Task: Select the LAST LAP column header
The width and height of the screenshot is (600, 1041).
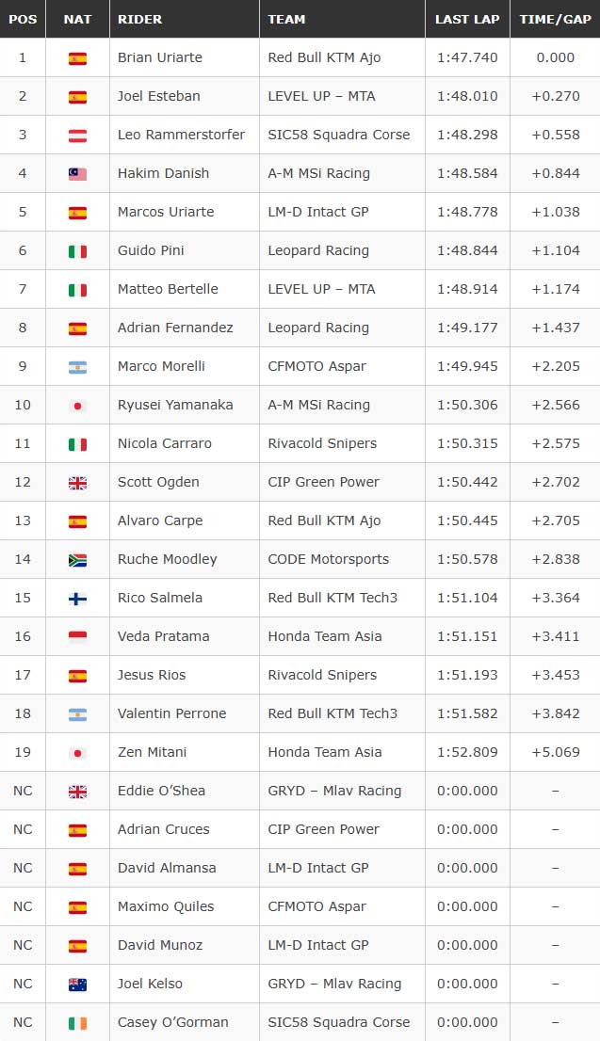Action: coord(467,19)
